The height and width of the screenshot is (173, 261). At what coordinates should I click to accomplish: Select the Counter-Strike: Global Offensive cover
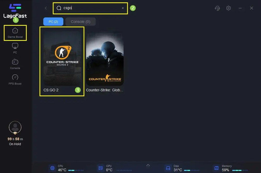[x=105, y=59]
